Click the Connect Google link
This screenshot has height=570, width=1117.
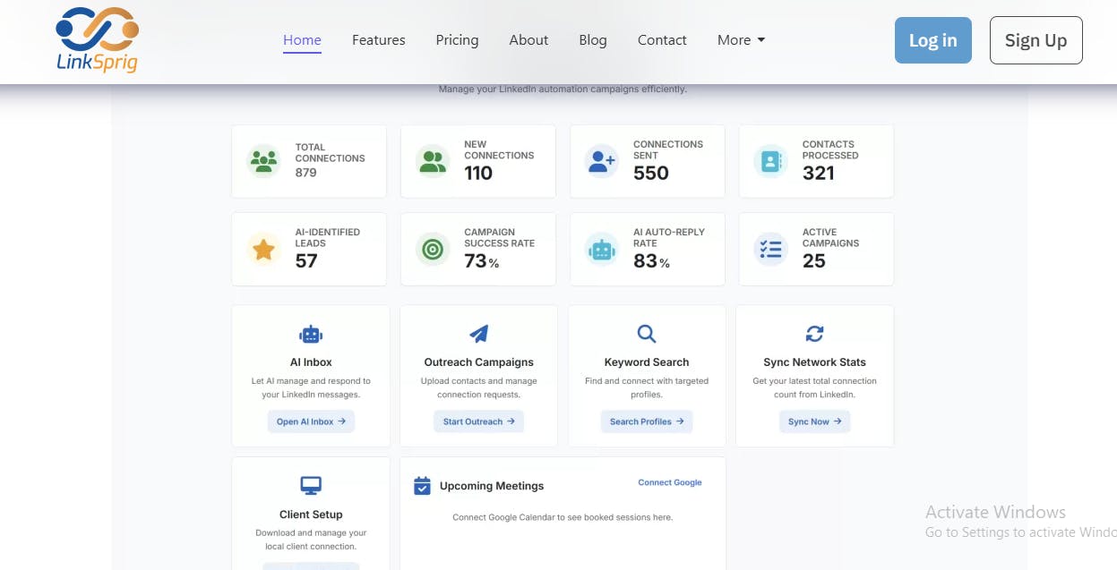click(x=669, y=482)
